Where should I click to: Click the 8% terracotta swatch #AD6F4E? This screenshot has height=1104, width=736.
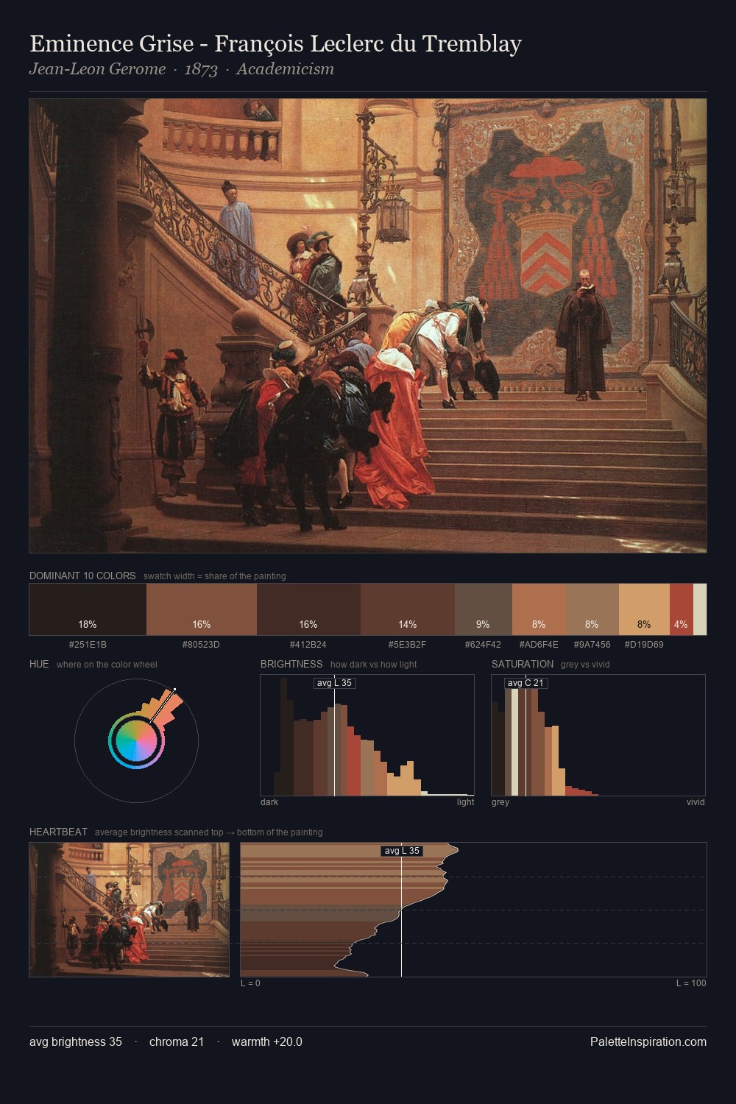[x=539, y=609]
